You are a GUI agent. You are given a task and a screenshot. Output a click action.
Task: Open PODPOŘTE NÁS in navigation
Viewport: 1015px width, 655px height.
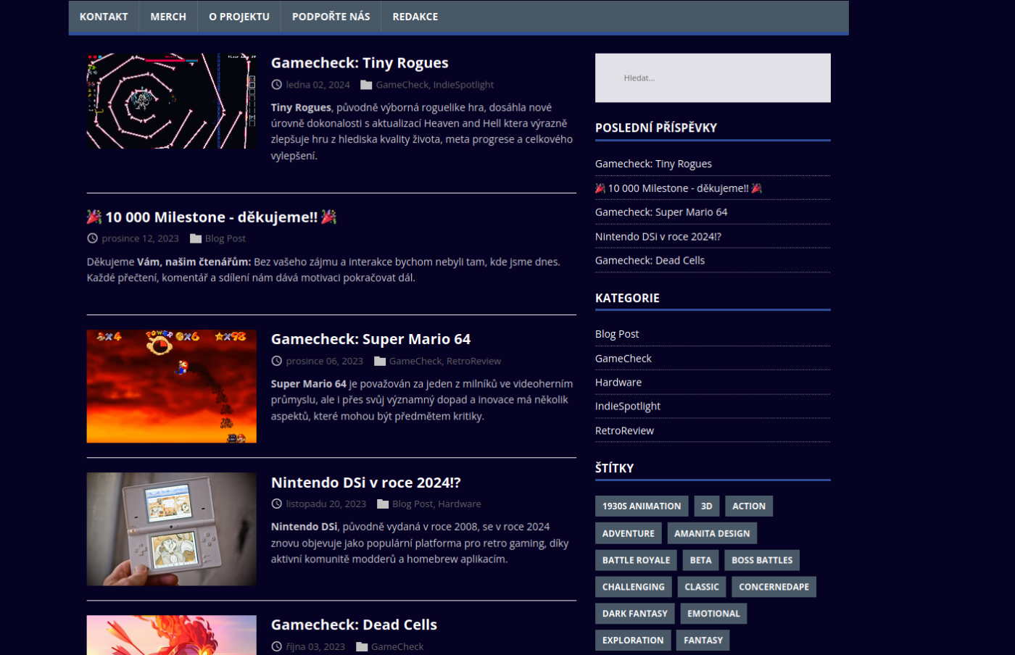click(x=331, y=17)
